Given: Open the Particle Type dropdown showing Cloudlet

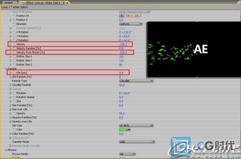Looking at the screenshot, I should click(136, 81).
